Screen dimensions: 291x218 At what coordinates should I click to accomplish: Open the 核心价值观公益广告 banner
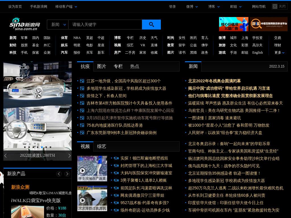(x=234, y=24)
